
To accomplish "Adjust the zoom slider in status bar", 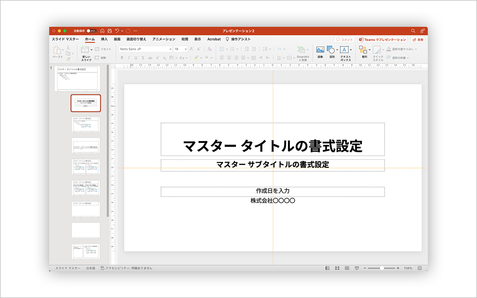I will (x=382, y=268).
